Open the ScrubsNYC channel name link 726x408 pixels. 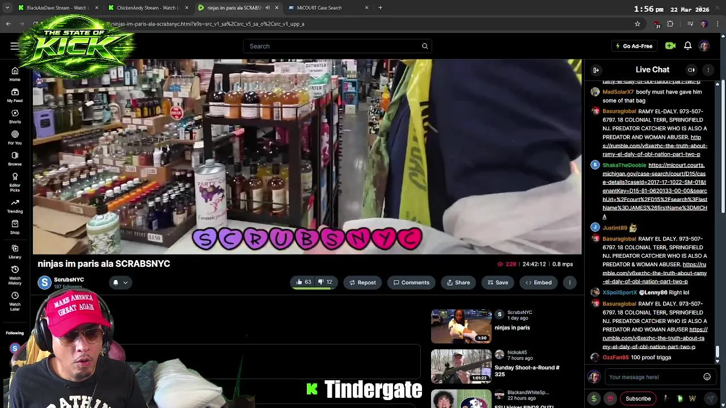pyautogui.click(x=69, y=280)
